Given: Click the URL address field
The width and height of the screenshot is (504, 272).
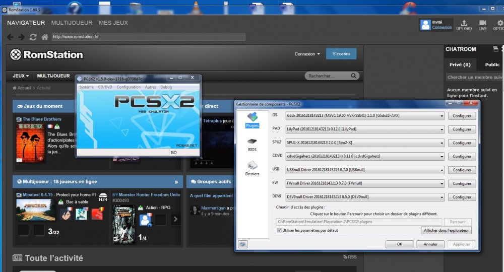Looking at the screenshot, I should point(148,37).
